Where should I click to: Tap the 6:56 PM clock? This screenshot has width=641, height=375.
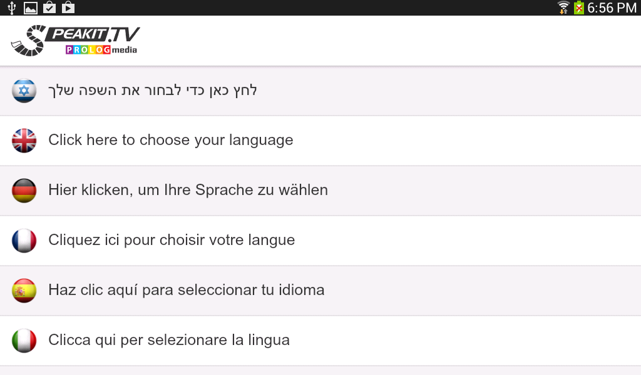(x=612, y=7)
